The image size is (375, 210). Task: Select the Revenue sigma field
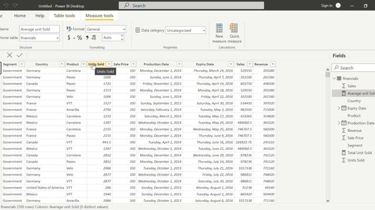(352, 131)
